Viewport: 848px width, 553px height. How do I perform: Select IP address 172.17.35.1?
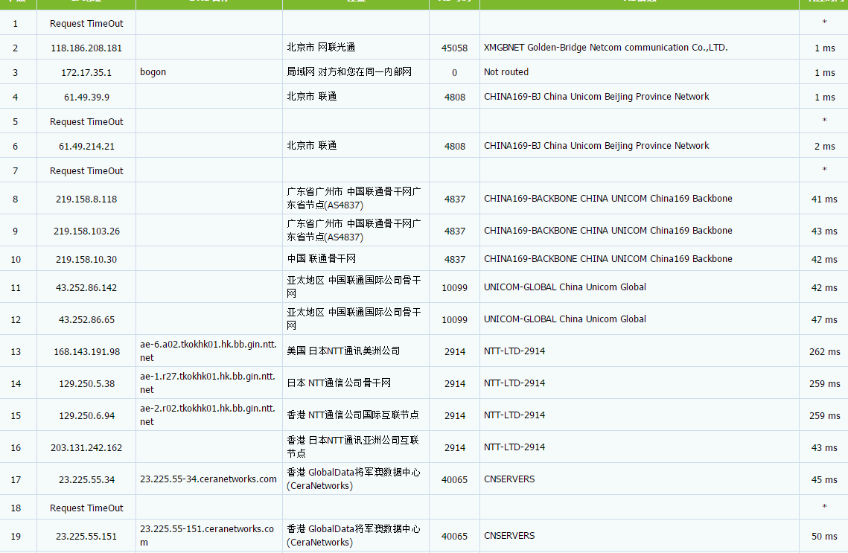[86, 72]
